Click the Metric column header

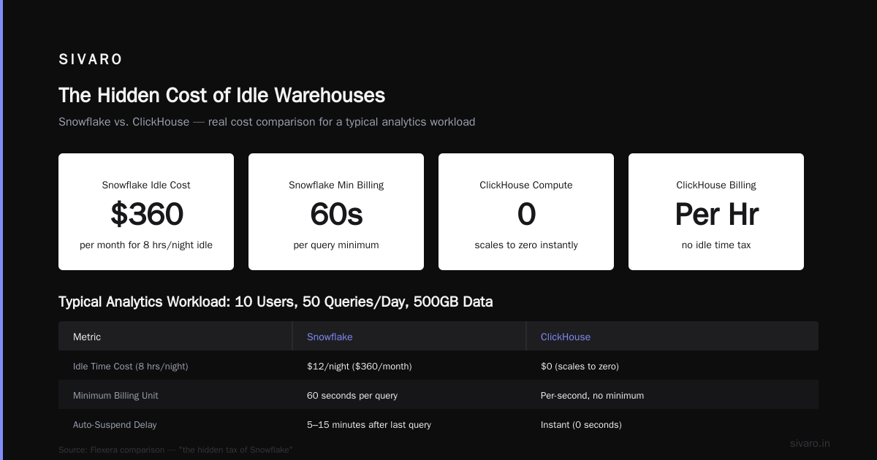[x=87, y=337]
